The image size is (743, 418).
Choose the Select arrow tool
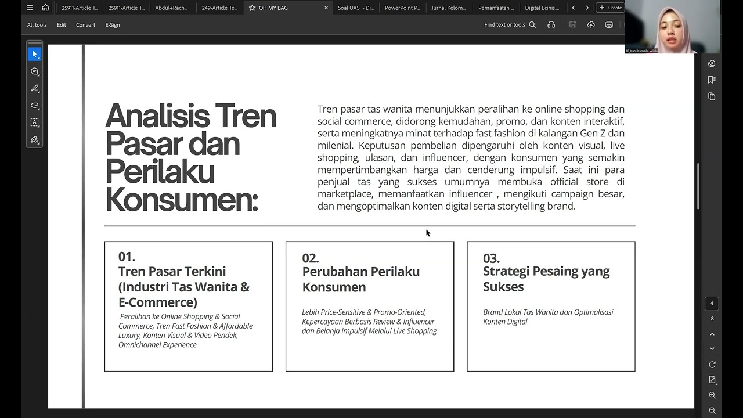35,54
